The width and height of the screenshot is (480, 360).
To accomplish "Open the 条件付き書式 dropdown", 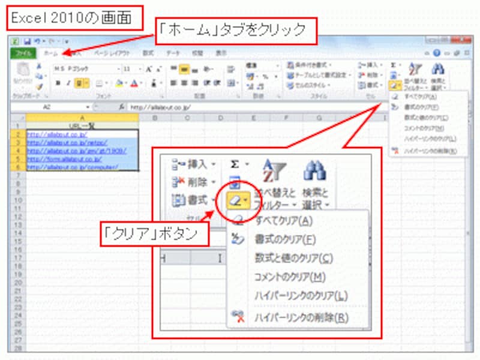I will (x=310, y=65).
